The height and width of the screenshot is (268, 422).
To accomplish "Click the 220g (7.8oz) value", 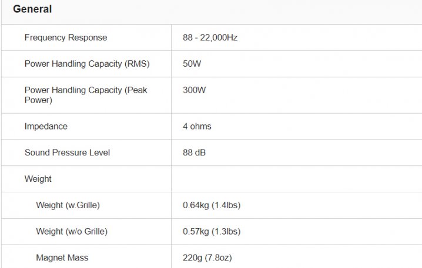I will [210, 257].
